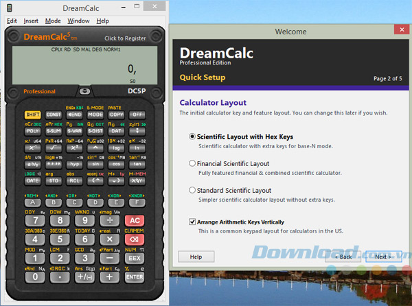Viewport: 412px width, 306px height.
Task: Click the CONST calculator key
Action: coord(54,115)
